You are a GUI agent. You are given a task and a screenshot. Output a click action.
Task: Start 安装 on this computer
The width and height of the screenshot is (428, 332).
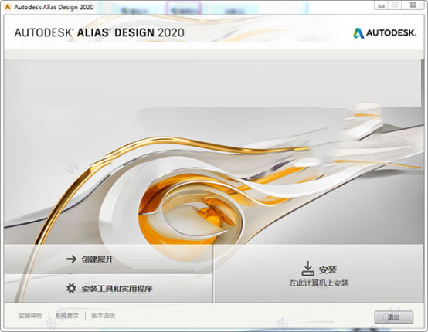click(319, 273)
